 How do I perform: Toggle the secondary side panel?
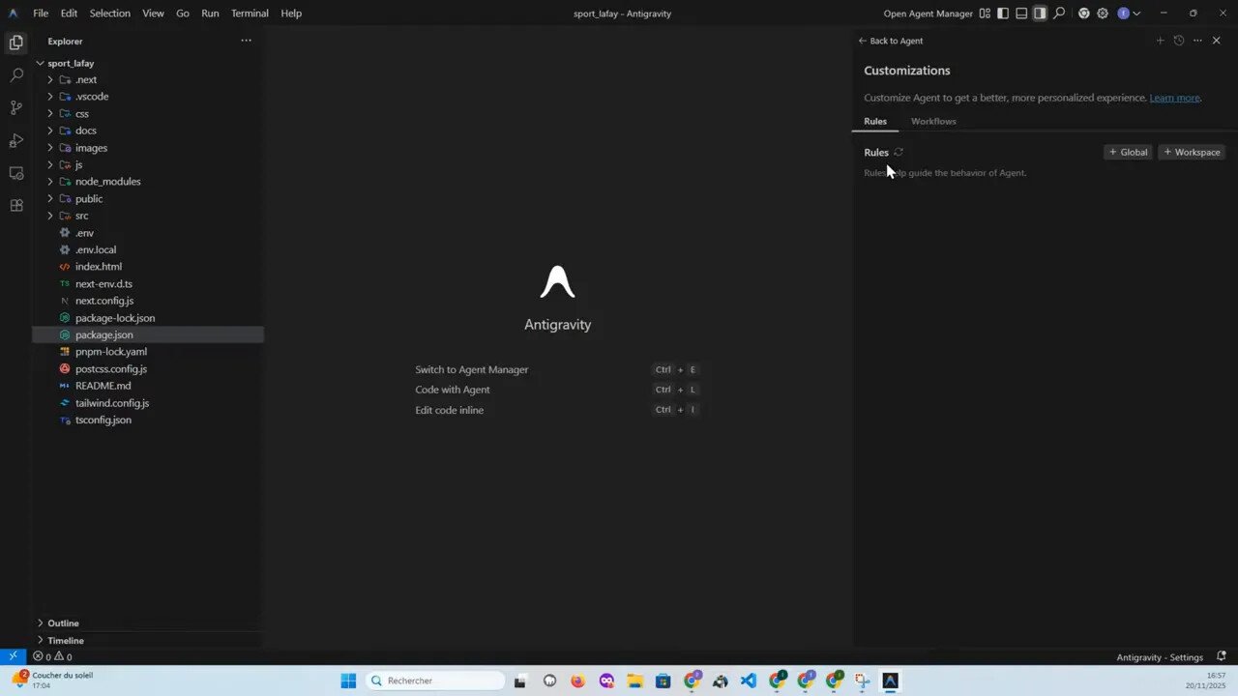(1038, 14)
